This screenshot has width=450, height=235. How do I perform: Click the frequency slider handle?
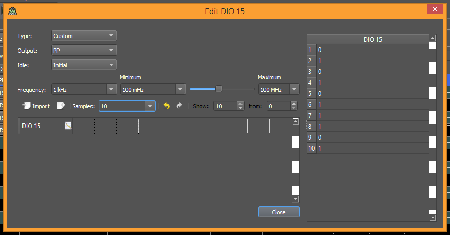pyautogui.click(x=218, y=89)
